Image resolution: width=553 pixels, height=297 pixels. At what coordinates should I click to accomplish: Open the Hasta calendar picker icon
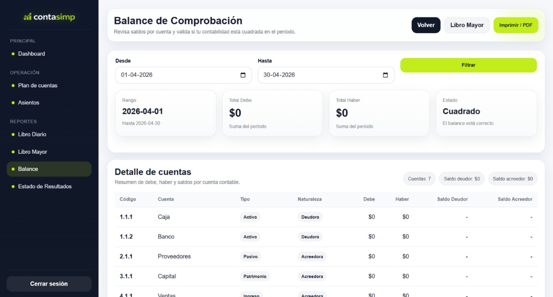point(385,75)
